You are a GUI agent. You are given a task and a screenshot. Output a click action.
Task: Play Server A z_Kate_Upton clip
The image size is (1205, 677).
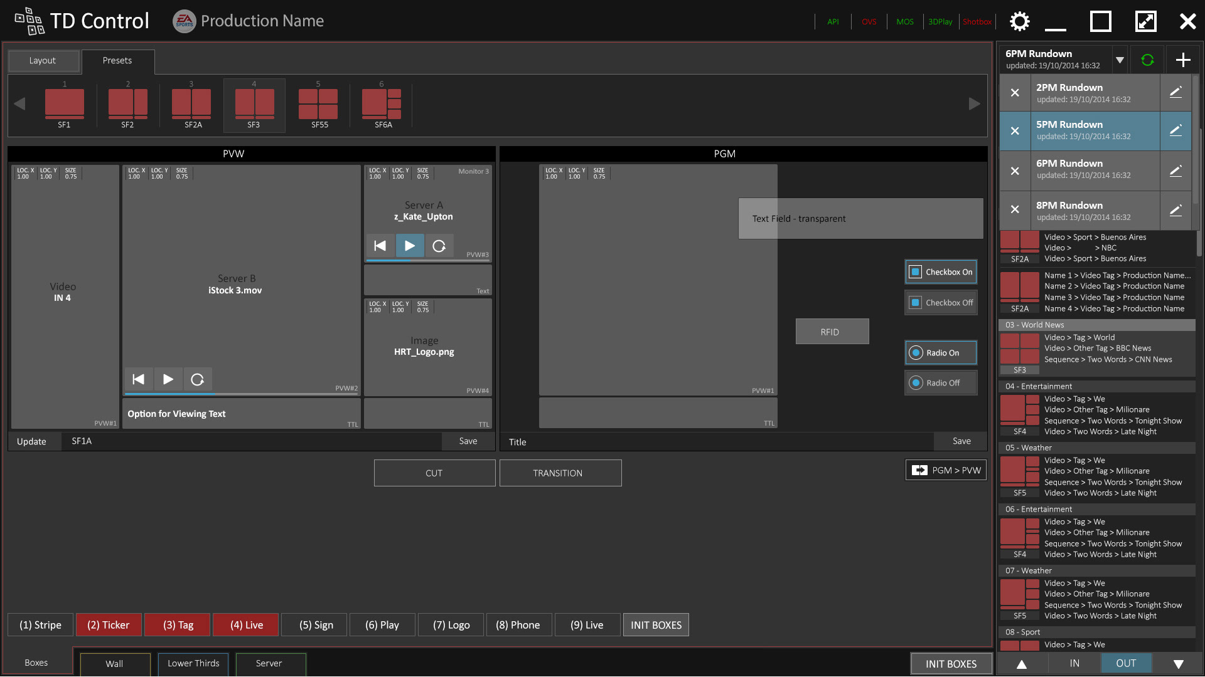tap(409, 246)
